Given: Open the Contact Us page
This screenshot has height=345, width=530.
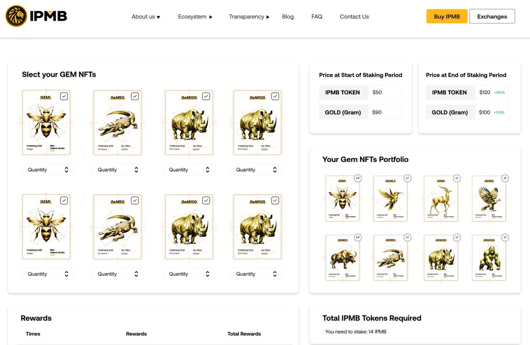Looking at the screenshot, I should (354, 17).
